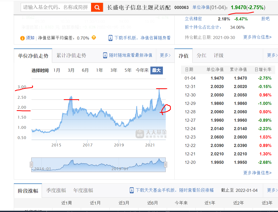The width and height of the screenshot is (278, 212).
Task: Select the 今年来 time range
Action: 142,70
